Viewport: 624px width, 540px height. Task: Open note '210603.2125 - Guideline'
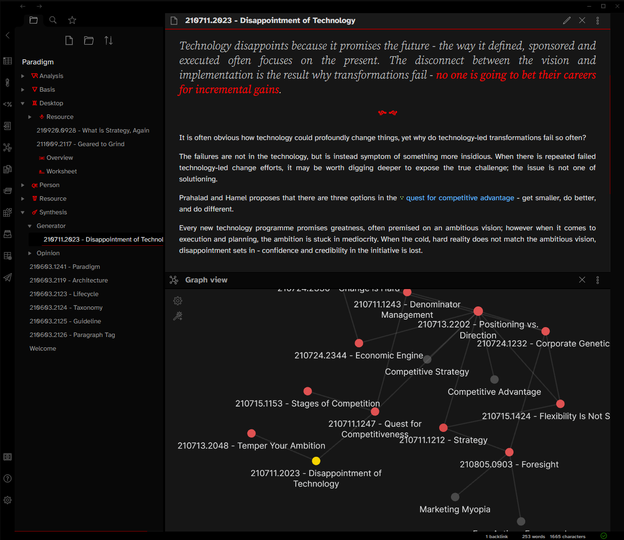point(65,321)
